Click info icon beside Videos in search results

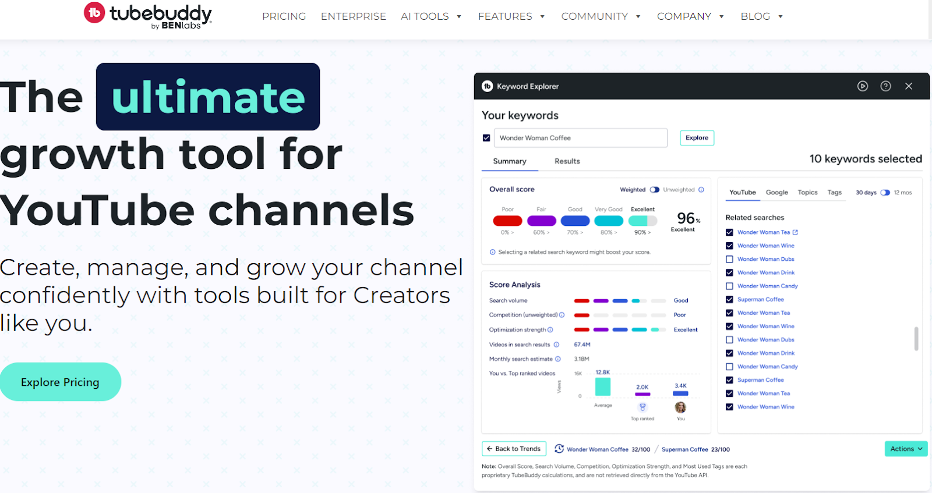[556, 345]
